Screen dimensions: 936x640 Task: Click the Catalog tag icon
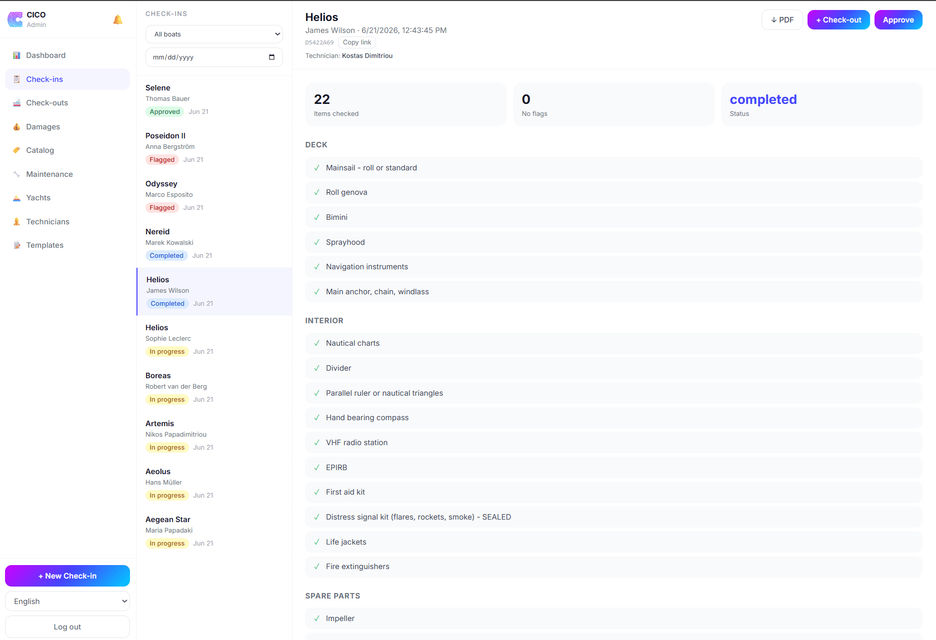click(x=16, y=150)
